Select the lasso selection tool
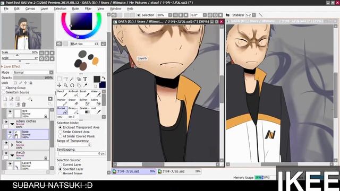The width and height of the screenshot is (340, 191). [x=66, y=79]
